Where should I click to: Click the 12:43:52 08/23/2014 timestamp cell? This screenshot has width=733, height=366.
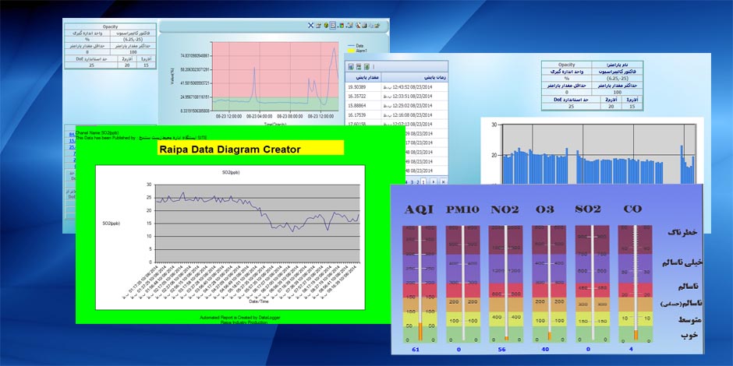point(415,87)
